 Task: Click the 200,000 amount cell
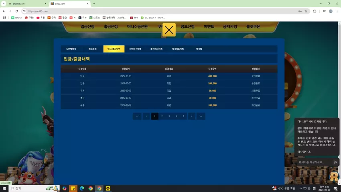pos(212,84)
